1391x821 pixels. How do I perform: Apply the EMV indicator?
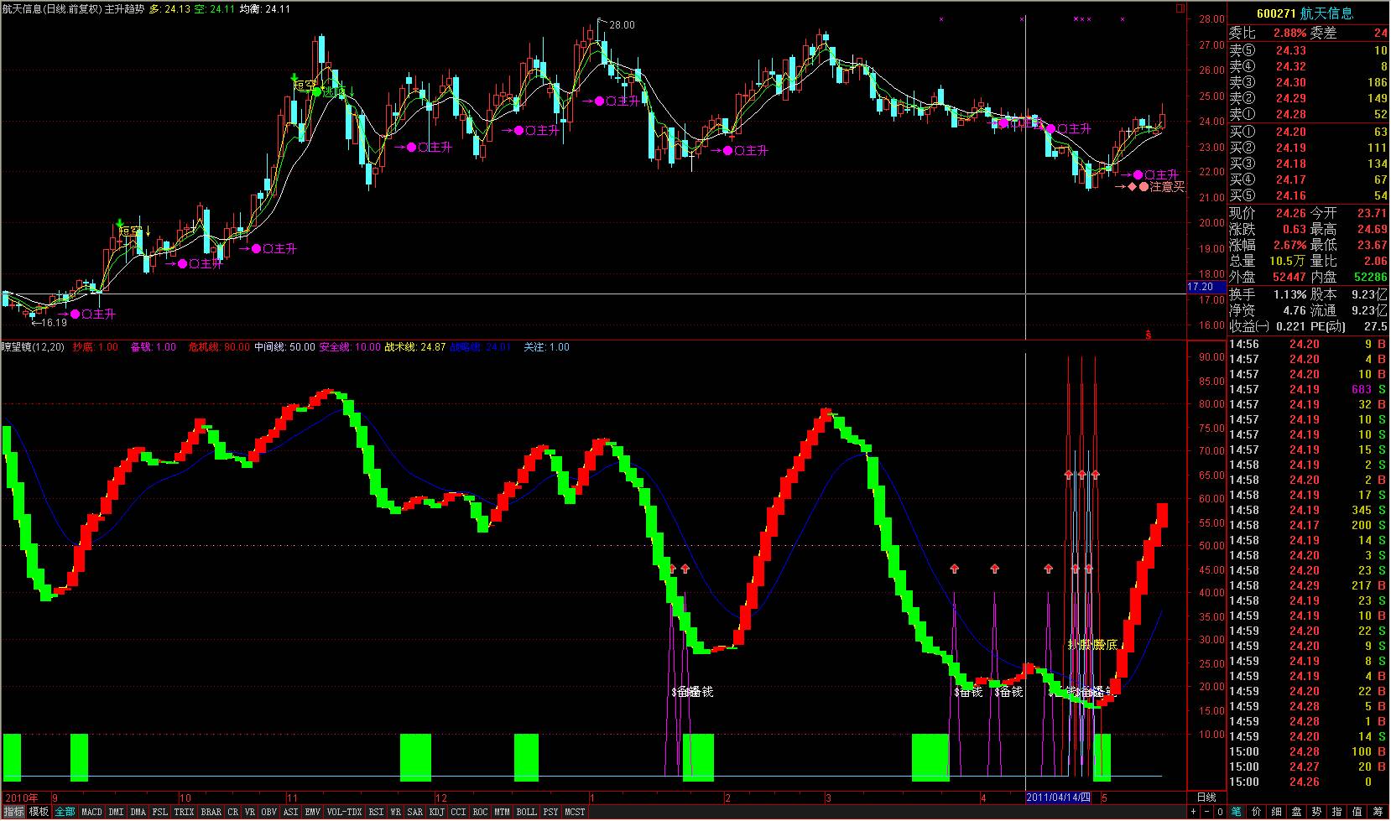313,812
